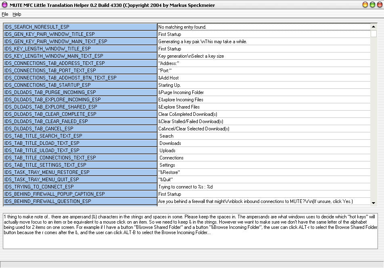
Task: Click '&Purge Incoming Folder' translation value
Action: click(x=264, y=92)
